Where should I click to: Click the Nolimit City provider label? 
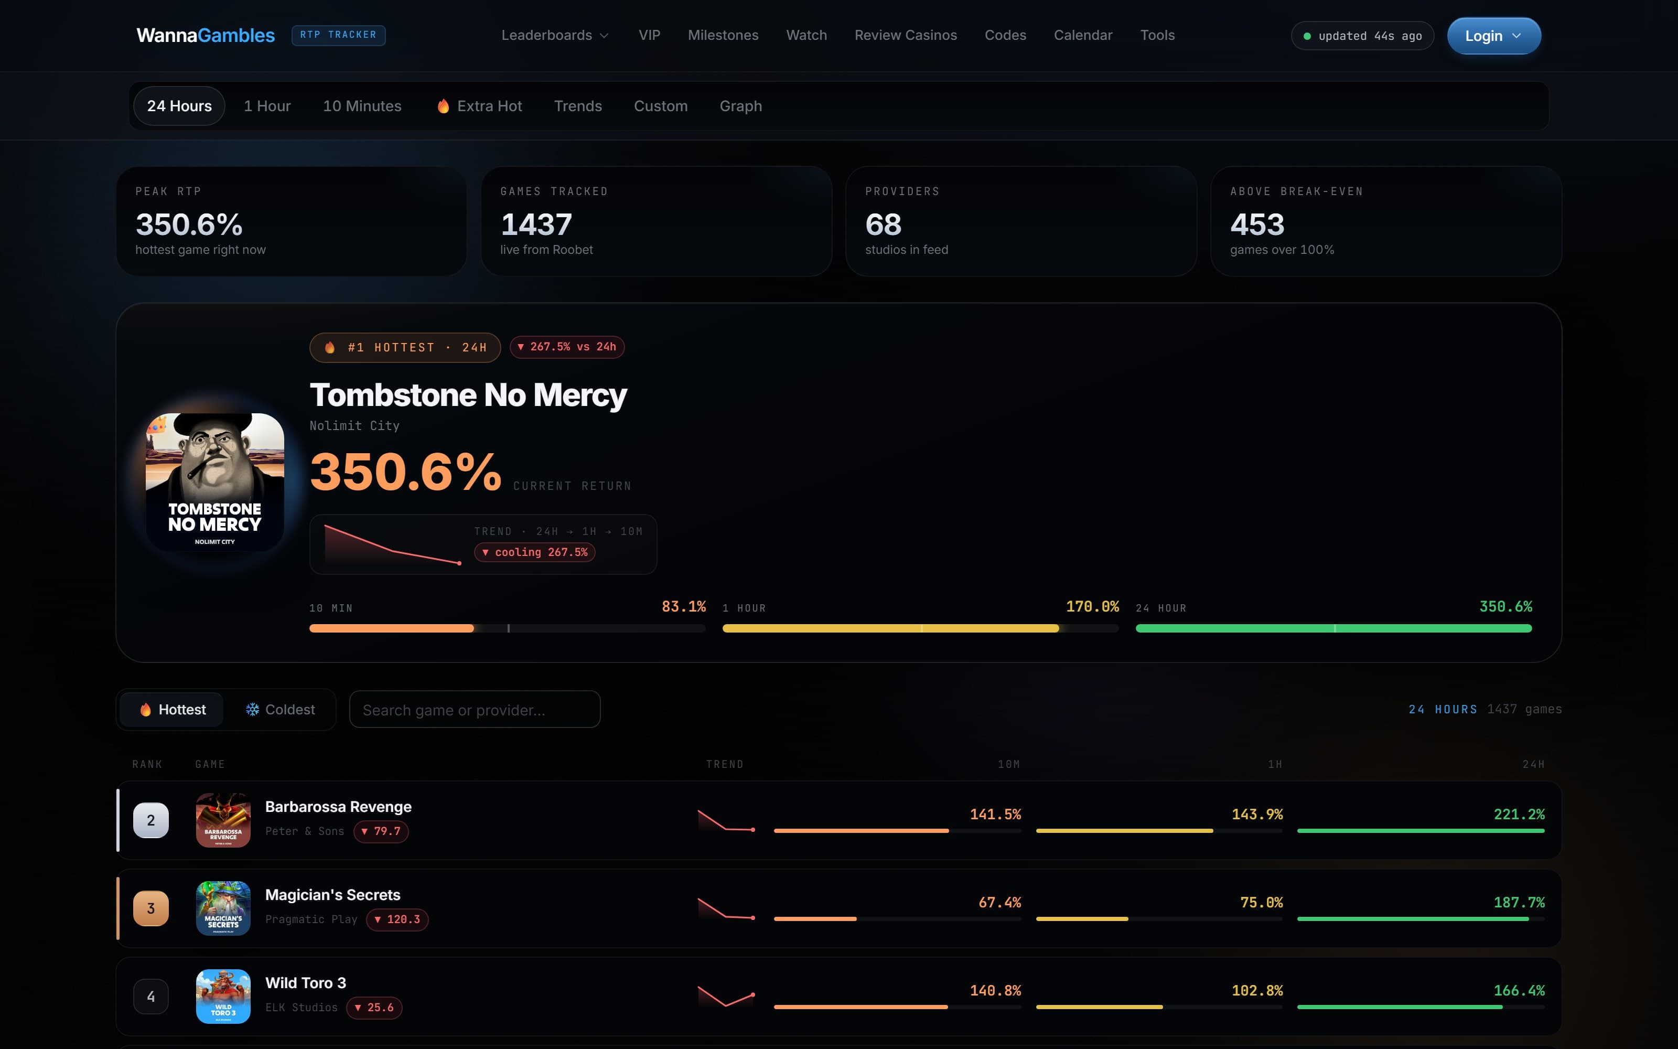pos(354,426)
